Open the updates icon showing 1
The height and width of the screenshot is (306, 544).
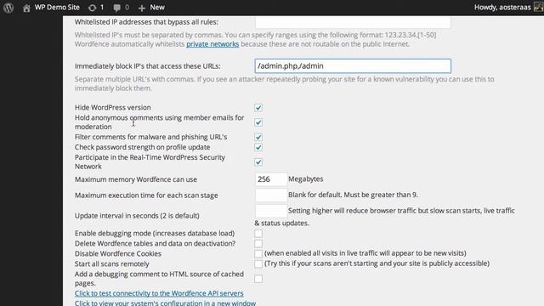pyautogui.click(x=92, y=8)
